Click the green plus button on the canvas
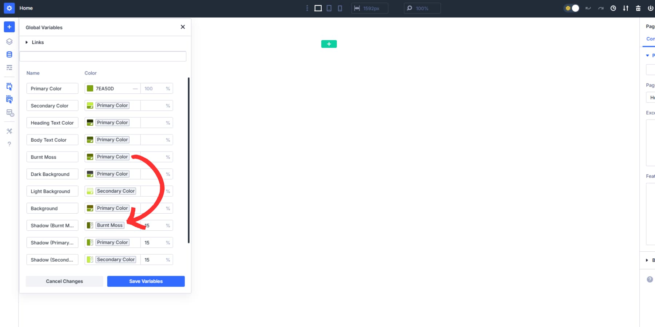 tap(329, 44)
